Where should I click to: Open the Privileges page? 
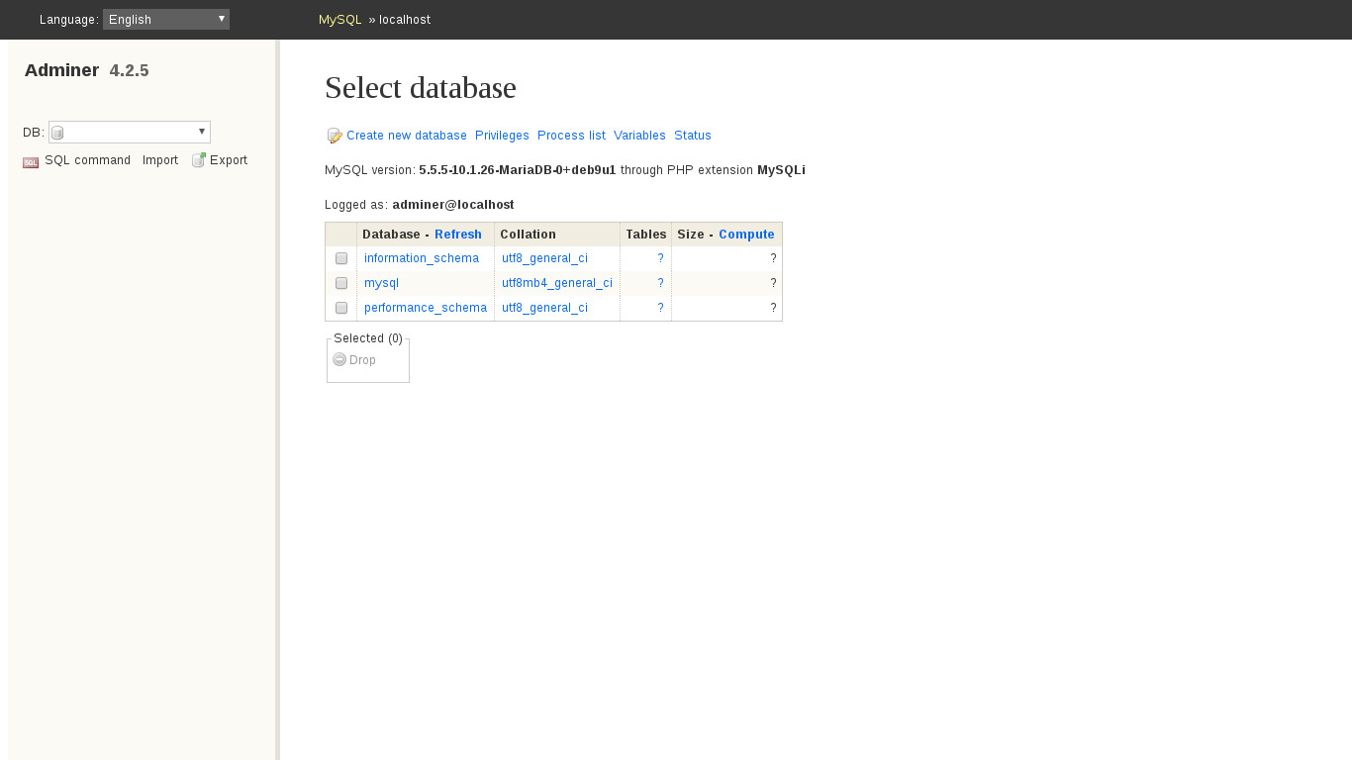point(502,136)
